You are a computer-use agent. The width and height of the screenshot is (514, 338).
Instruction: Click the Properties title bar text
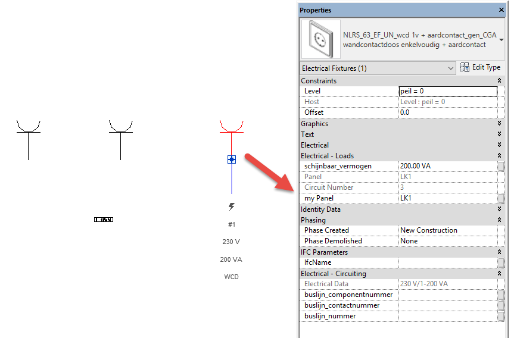coord(315,10)
